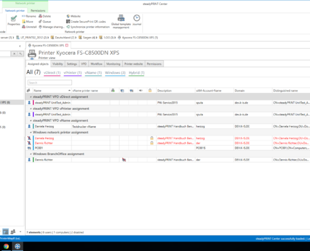Click the left panel search magnifier button
The image size is (310, 251).
[x=21, y=54]
